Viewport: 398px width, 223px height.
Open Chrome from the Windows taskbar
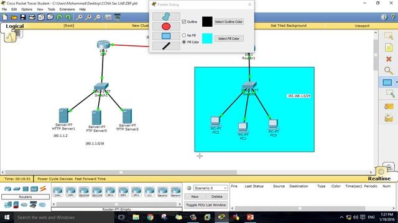(x=150, y=217)
